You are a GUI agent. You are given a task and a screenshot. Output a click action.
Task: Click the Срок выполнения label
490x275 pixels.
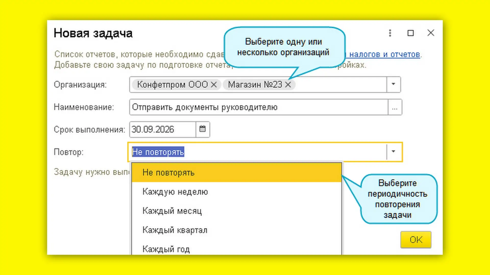pos(89,130)
